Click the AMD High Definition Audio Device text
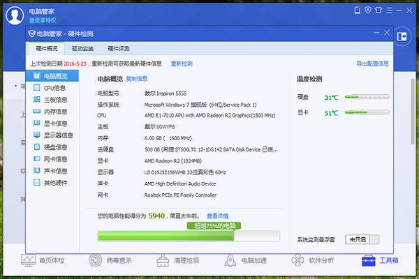 point(180,183)
